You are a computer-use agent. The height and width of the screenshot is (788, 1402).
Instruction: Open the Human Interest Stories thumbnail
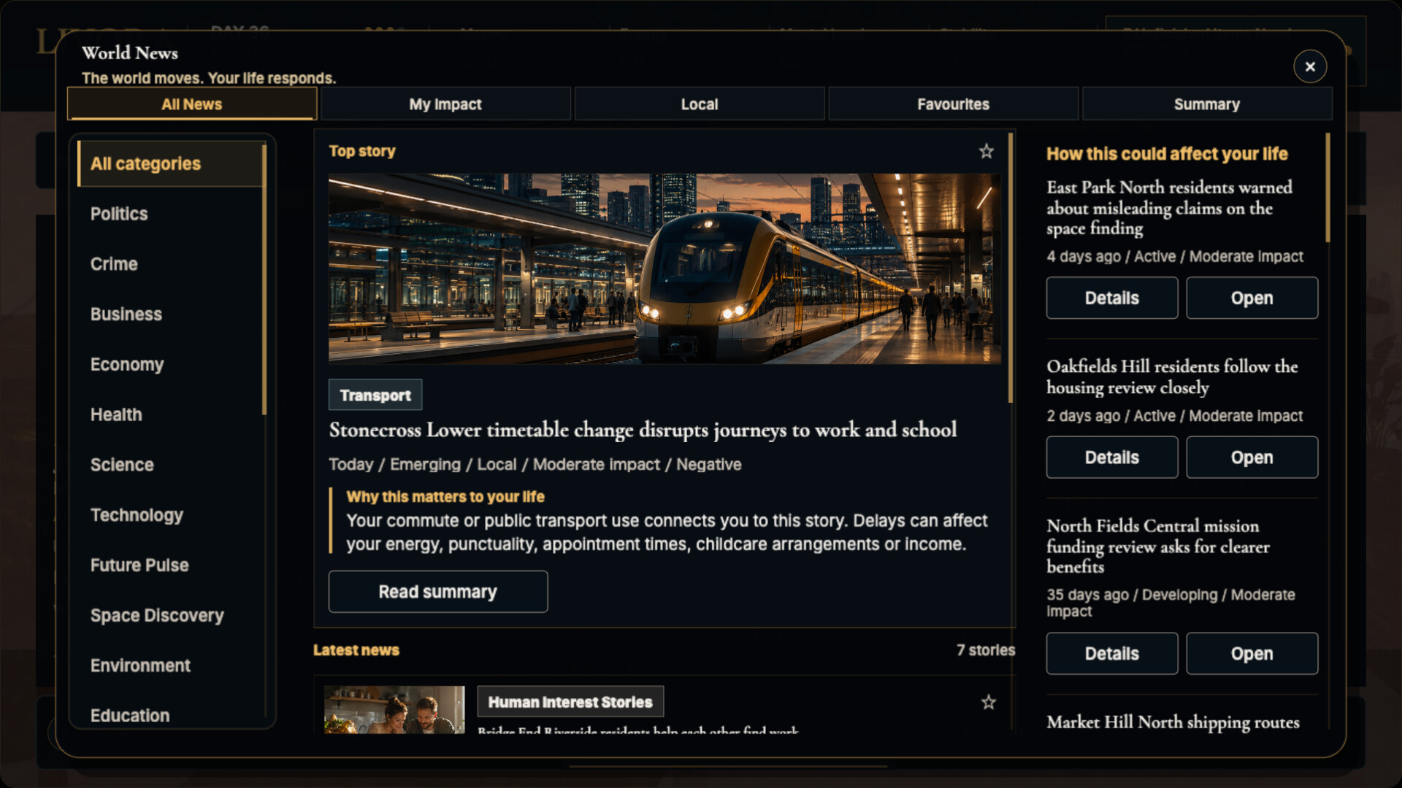(x=394, y=709)
